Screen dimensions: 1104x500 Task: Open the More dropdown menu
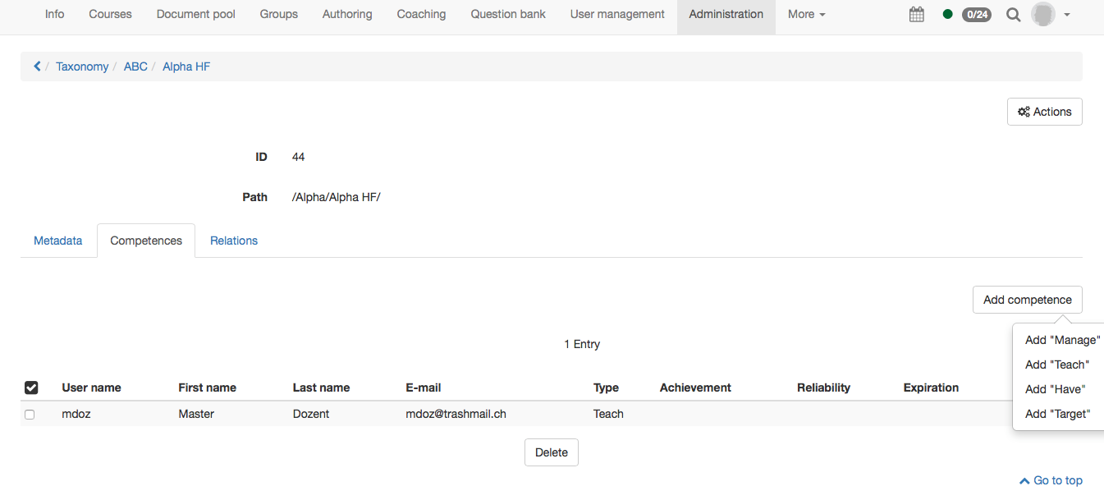[805, 14]
